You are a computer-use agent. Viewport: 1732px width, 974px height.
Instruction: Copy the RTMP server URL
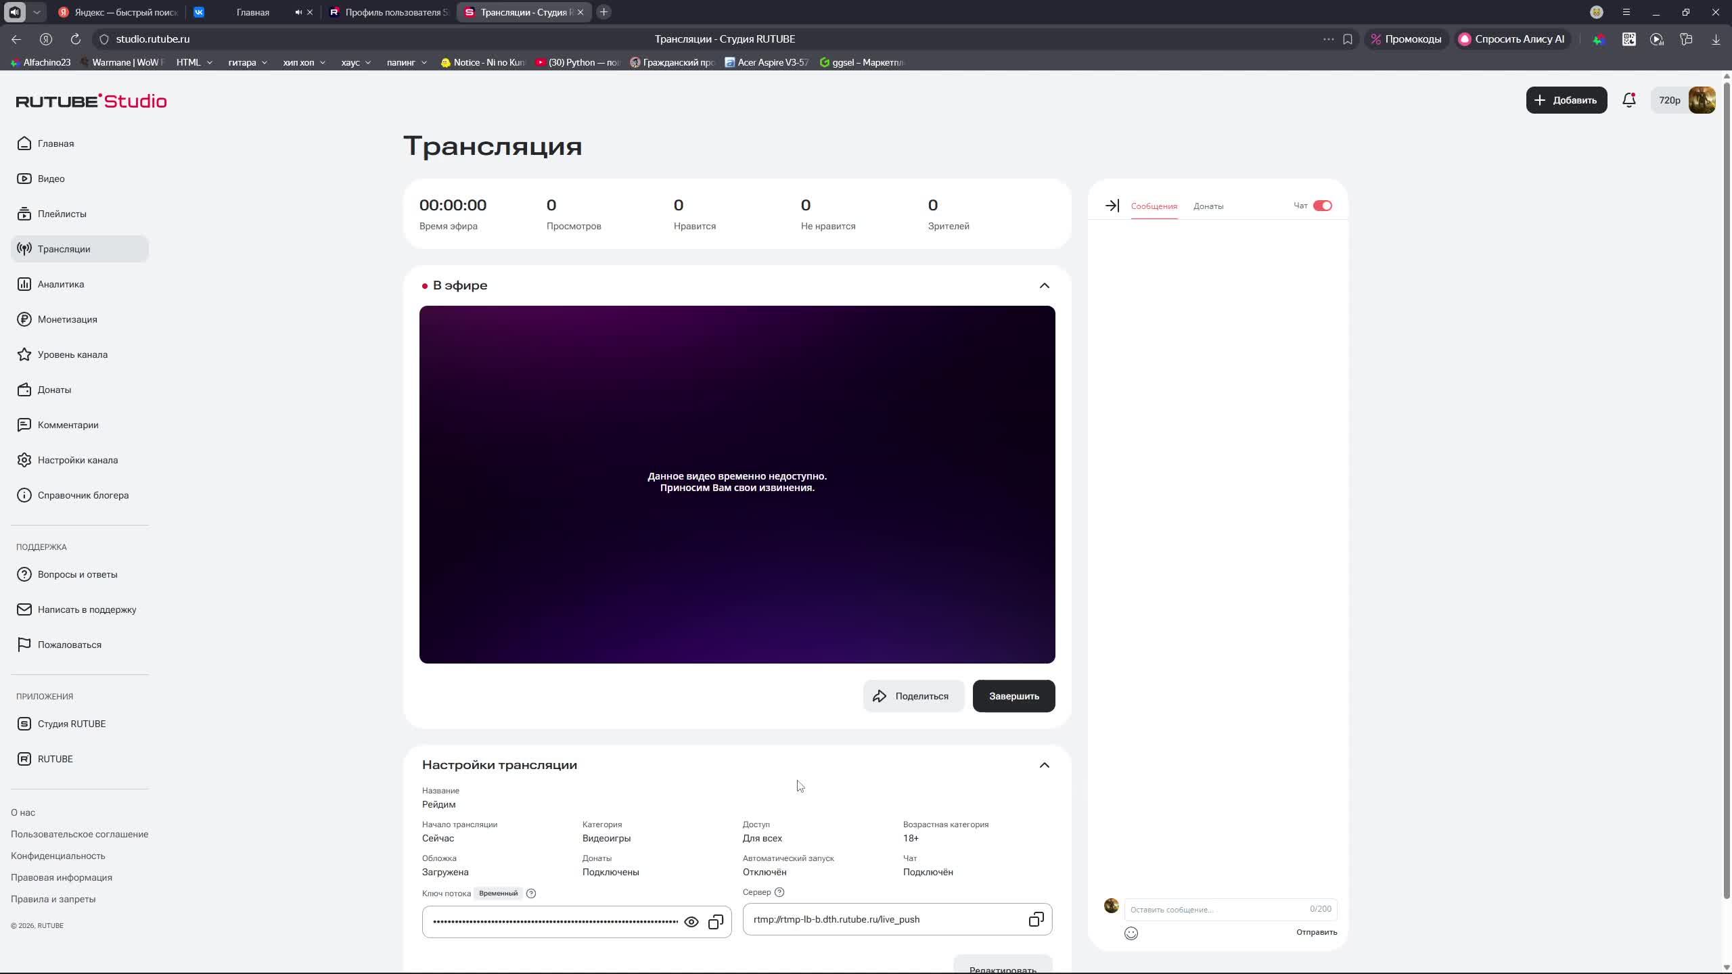coord(1036,919)
